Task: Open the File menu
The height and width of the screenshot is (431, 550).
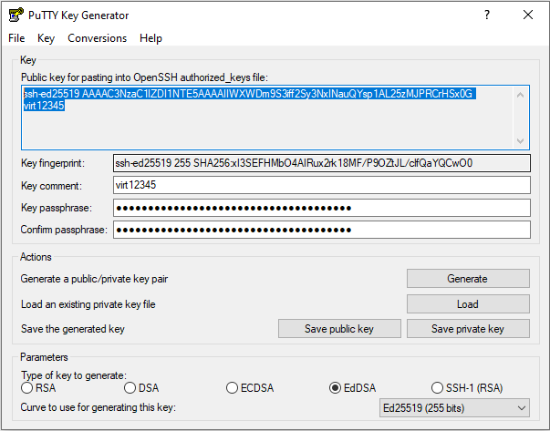Action: click(x=16, y=38)
